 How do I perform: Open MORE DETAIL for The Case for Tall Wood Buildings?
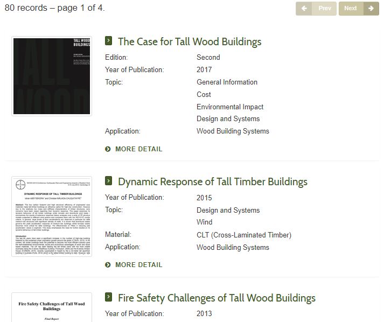(138, 149)
